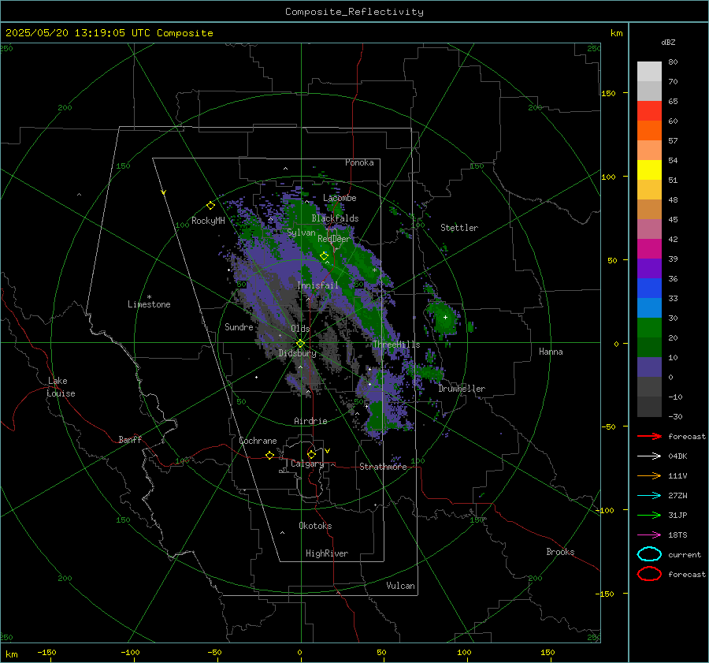Click the cyan current ellipse legend icon
709x663 pixels.
(649, 554)
